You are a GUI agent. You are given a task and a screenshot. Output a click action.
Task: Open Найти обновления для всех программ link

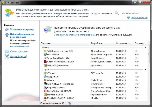[22, 36]
